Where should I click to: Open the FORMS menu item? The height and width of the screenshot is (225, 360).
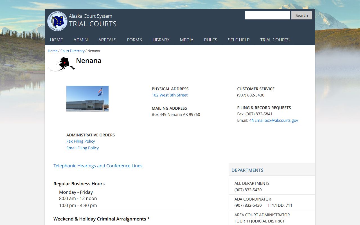click(x=134, y=40)
